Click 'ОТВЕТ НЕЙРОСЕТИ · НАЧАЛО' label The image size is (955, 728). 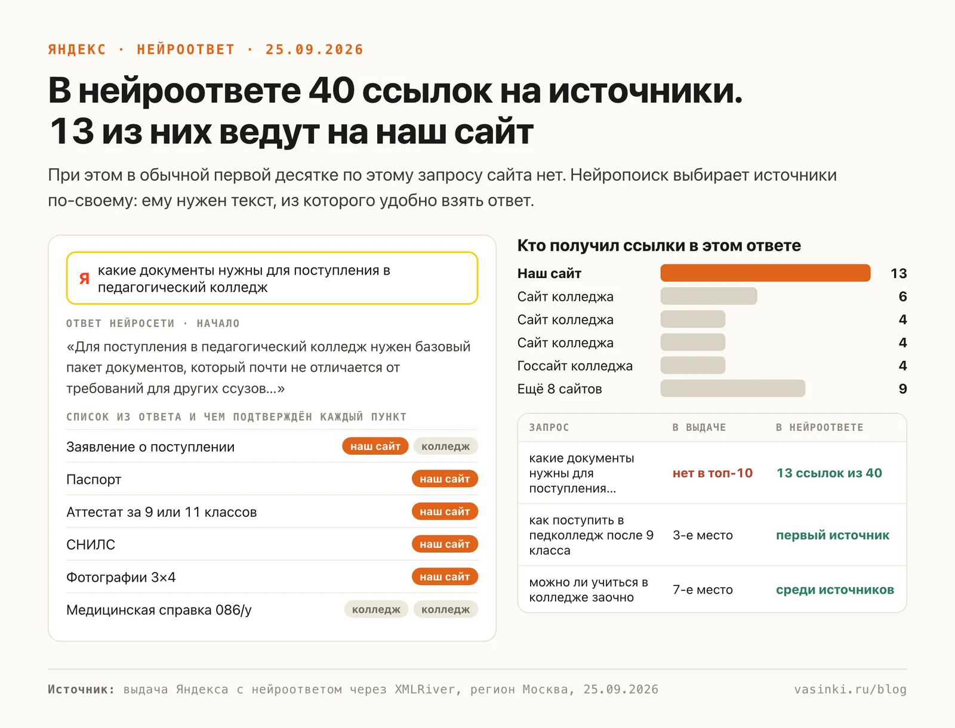[153, 323]
